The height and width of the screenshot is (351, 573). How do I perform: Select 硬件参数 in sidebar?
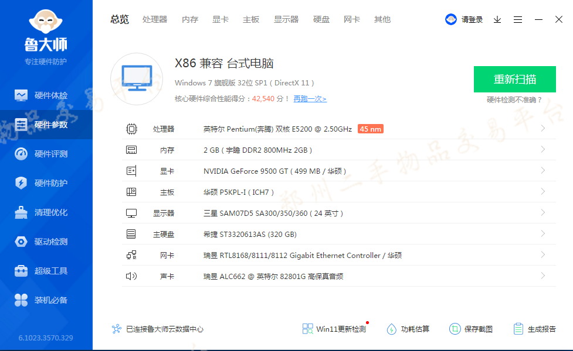(46, 125)
